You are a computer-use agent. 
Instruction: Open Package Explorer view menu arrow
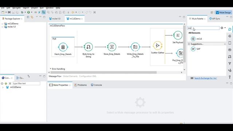coord(37,17)
